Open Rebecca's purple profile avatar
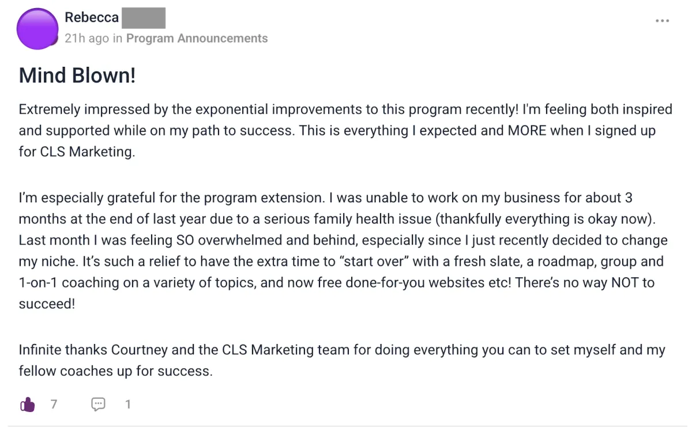 (x=38, y=28)
